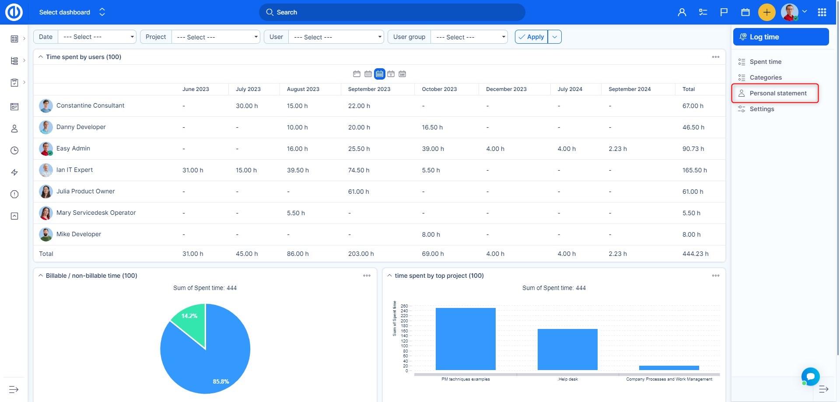Screen dimensions: 840x402
Task: Click the checklist icon in top bar
Action: point(703,12)
